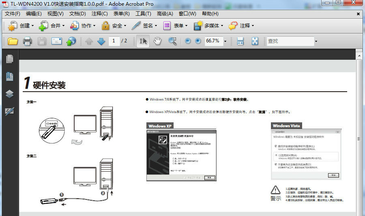Viewport: 365px width, 216px height.
Task: Open the 注释(C) menu
Action: (x=100, y=14)
